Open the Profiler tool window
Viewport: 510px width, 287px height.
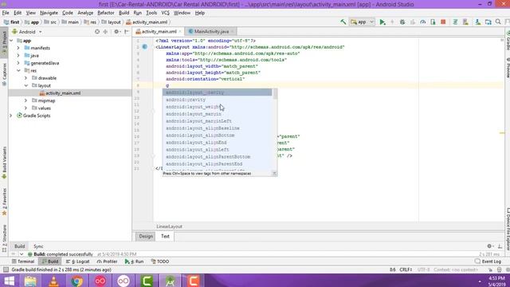pyautogui.click(x=107, y=261)
